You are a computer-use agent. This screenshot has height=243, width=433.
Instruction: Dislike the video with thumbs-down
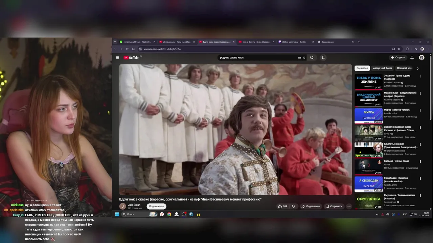(294, 206)
